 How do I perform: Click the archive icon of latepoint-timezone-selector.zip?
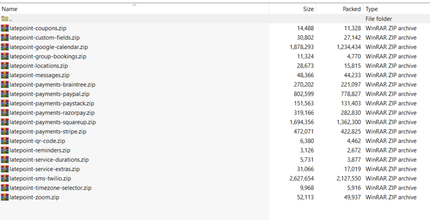[5, 187]
